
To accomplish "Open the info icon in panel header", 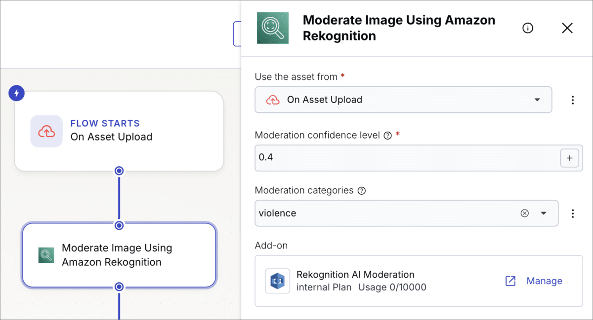I will [528, 28].
